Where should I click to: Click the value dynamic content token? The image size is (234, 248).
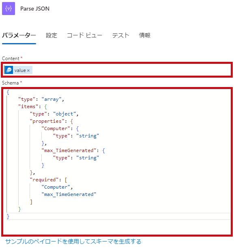click(x=19, y=70)
